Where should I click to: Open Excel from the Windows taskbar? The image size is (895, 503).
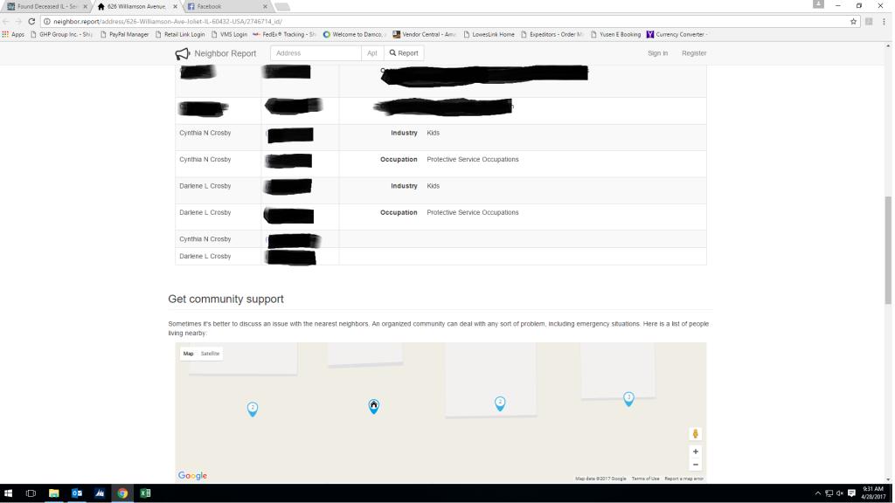(145, 493)
